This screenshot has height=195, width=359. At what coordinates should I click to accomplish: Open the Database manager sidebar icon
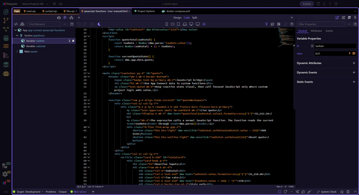point(6,38)
